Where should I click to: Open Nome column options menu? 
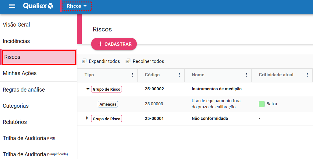click(x=246, y=75)
